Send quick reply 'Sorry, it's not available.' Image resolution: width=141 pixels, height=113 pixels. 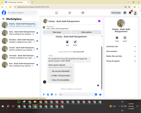pyautogui.click(x=61, y=80)
